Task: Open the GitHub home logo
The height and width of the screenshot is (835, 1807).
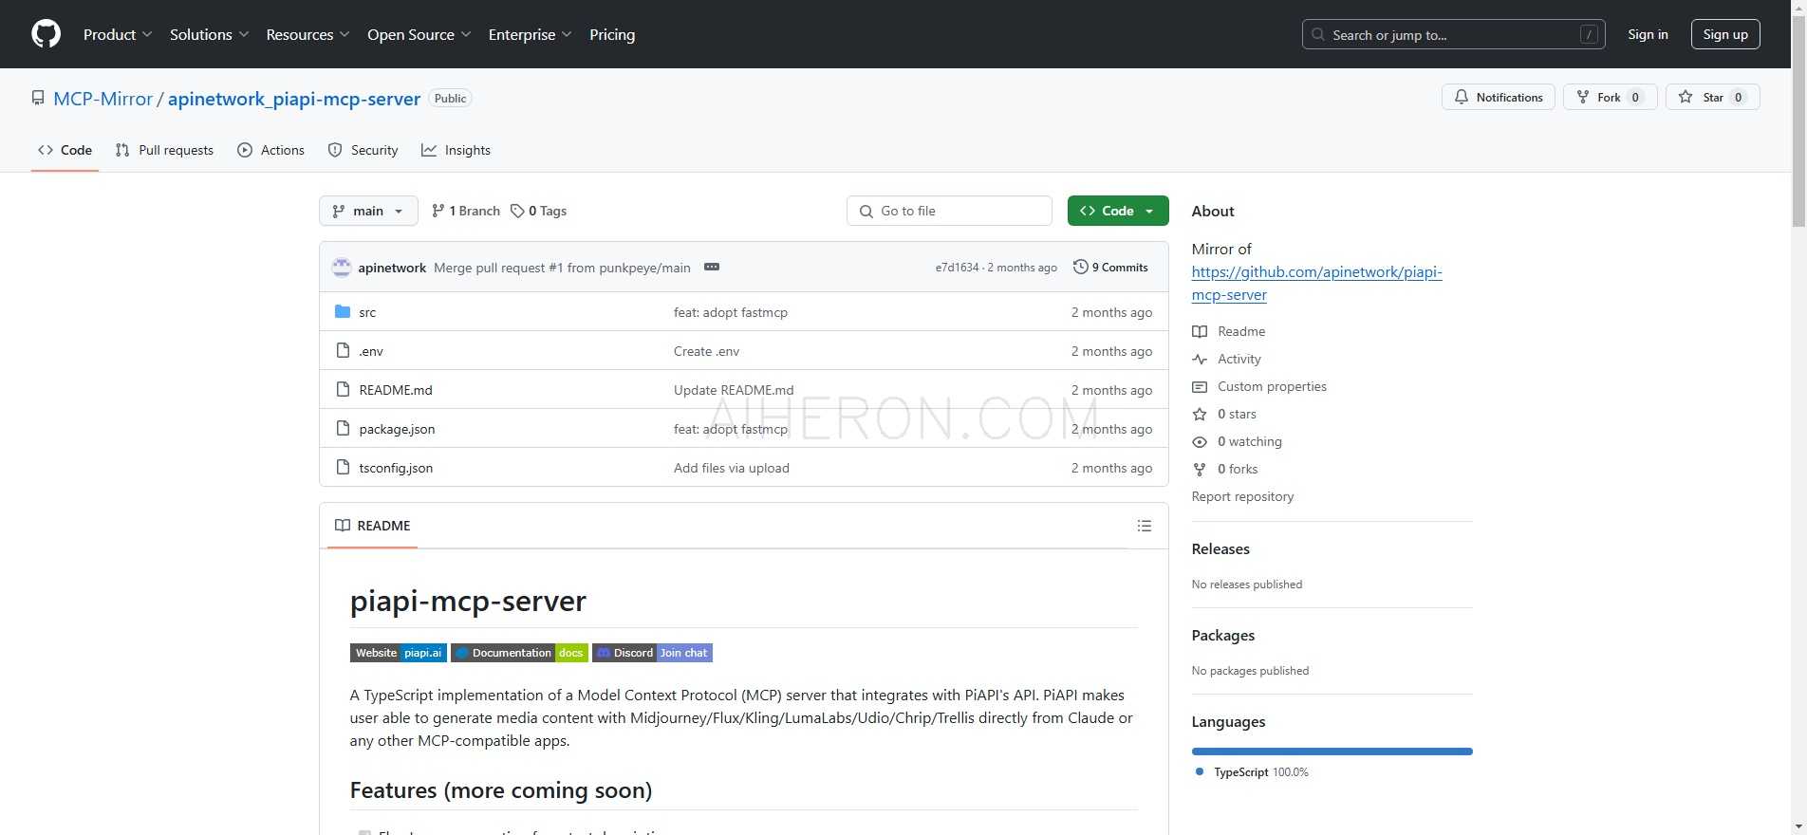Action: click(x=46, y=34)
